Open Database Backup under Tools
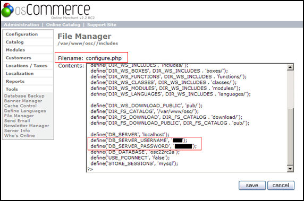This screenshot has width=304, height=201. (24, 96)
